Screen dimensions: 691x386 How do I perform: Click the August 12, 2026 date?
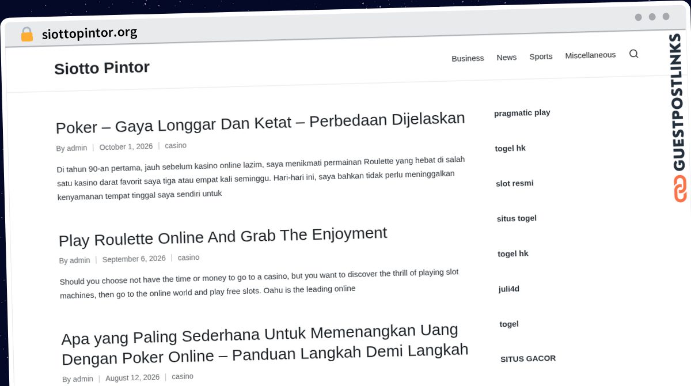pos(132,378)
